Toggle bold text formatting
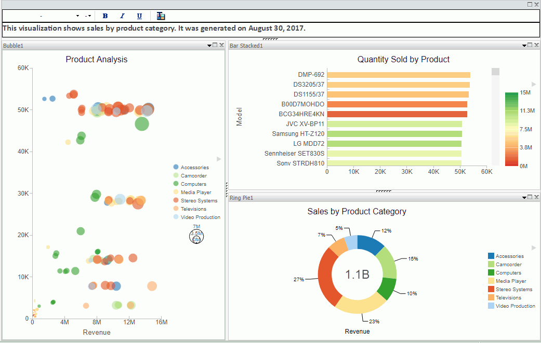 click(x=105, y=16)
